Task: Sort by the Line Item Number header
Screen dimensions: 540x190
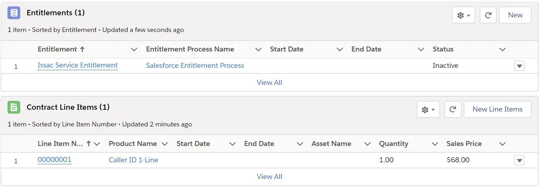Action: 64,144
